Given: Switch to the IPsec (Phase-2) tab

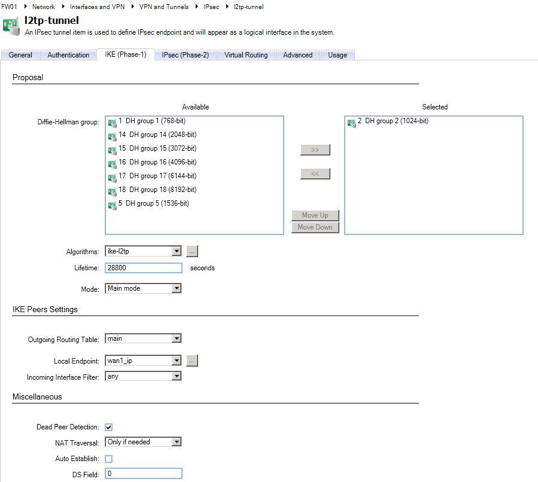Looking at the screenshot, I should (x=185, y=55).
